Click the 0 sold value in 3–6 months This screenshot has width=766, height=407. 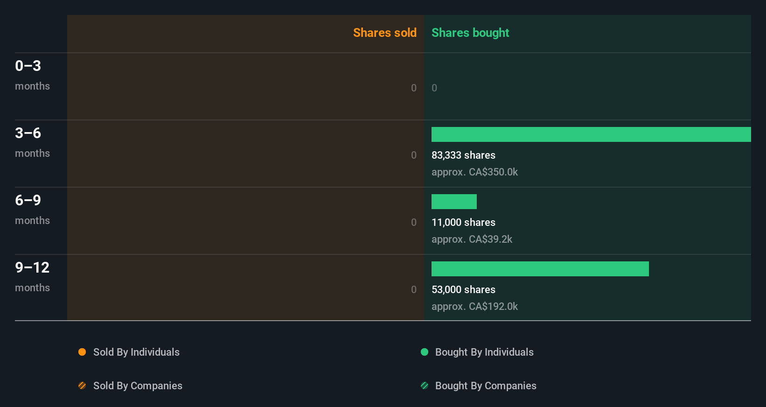tap(414, 155)
